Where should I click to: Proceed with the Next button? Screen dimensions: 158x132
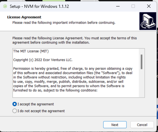[115, 125]
